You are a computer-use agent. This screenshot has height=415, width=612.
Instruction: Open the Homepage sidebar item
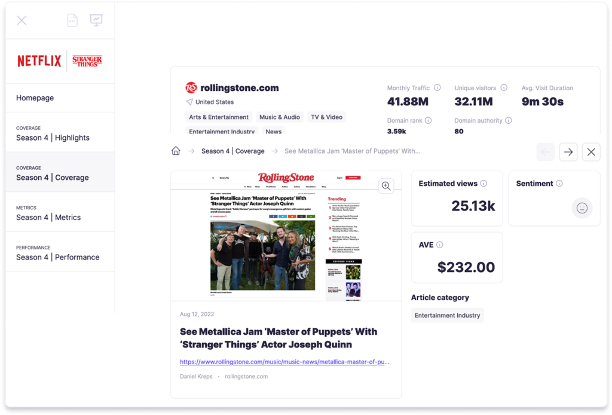35,97
